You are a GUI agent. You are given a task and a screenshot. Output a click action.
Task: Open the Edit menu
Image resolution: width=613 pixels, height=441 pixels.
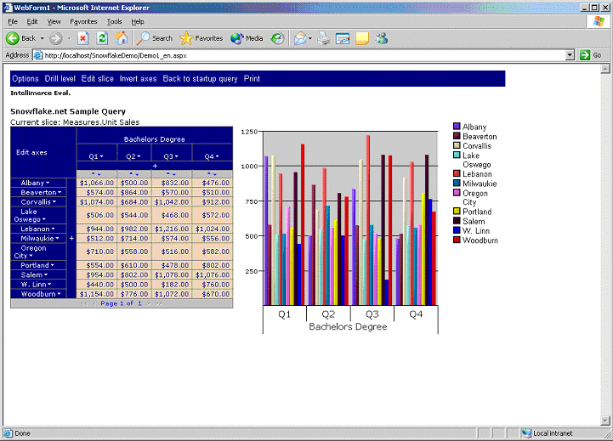[32, 21]
